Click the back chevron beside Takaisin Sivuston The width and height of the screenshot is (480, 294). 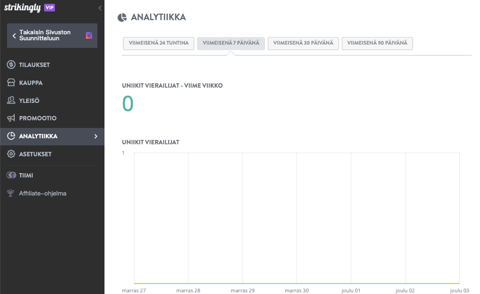[14, 35]
